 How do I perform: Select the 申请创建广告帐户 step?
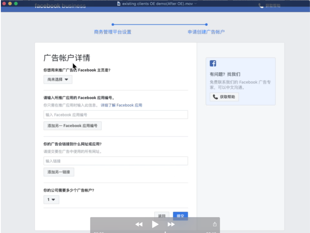pos(206,32)
